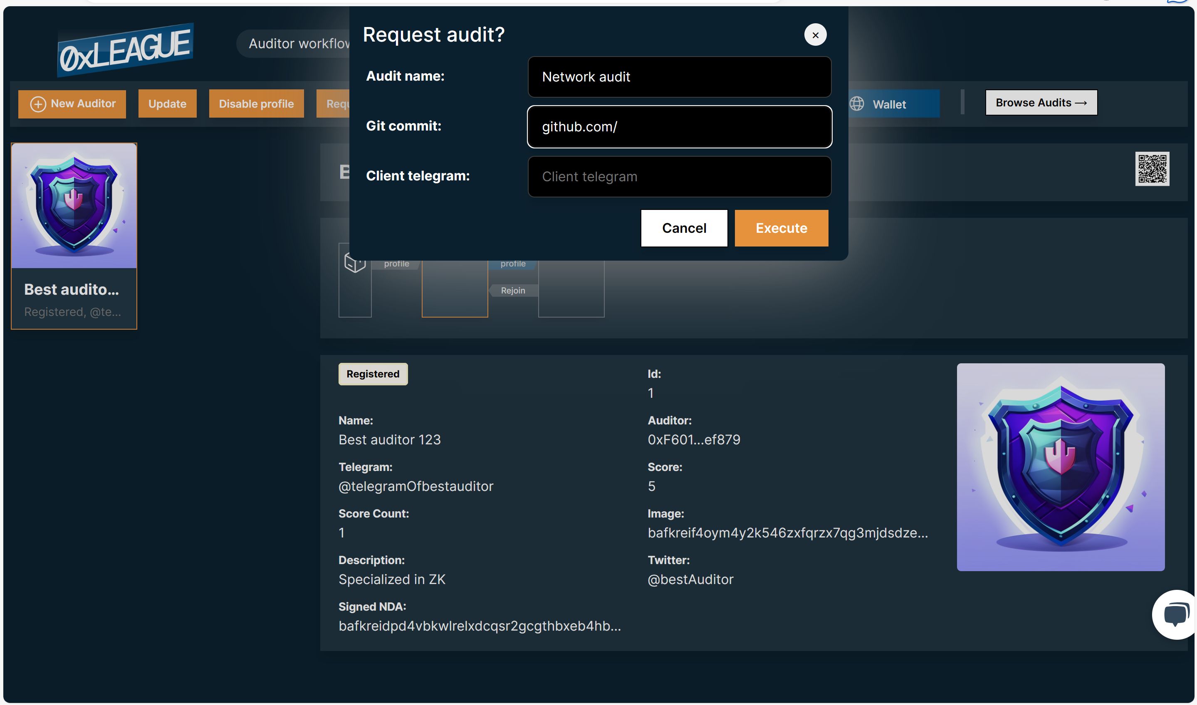Click the @telegramOfbestauditor value
1197x705 pixels.
416,486
